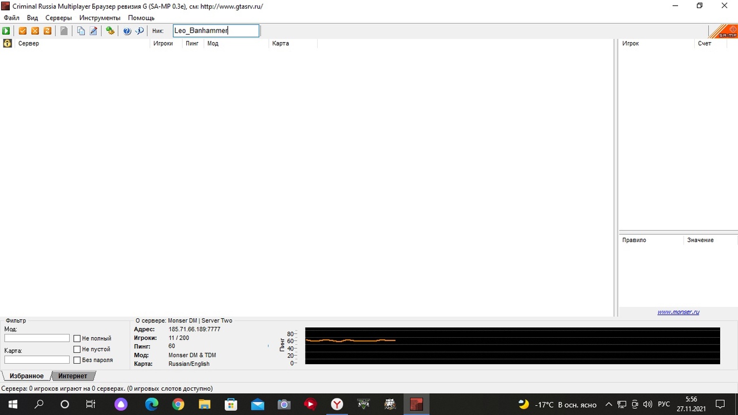The image size is (738, 415).
Task: Click the 11 / 200 players value
Action: point(179,338)
